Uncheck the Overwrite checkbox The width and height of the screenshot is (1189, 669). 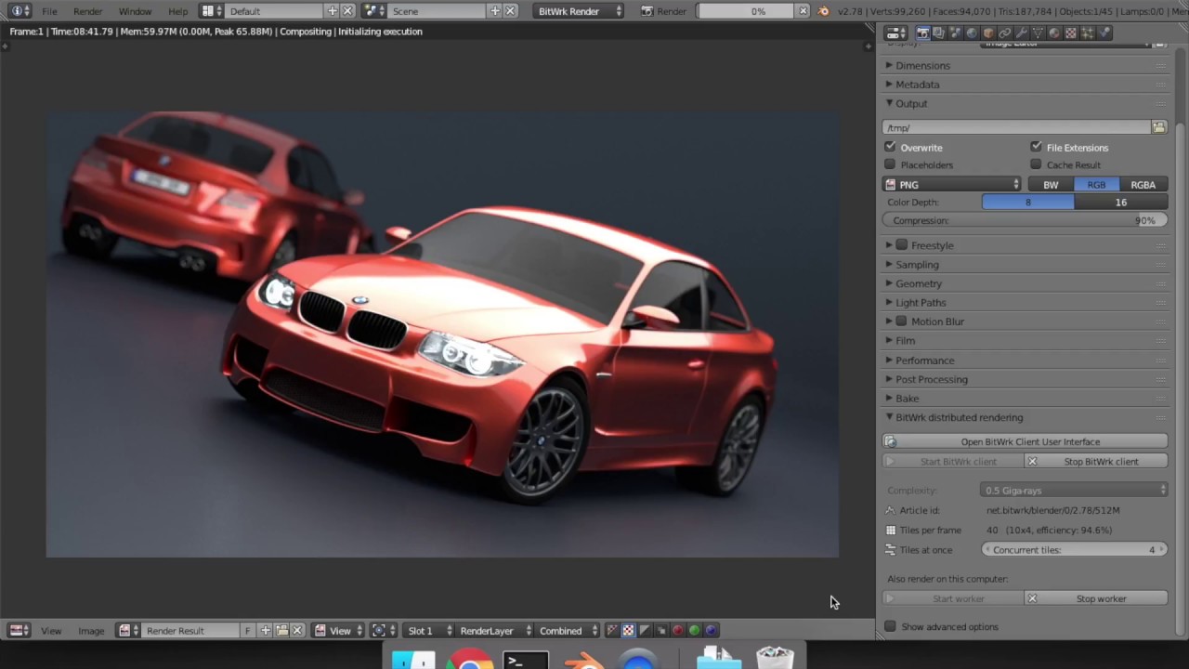click(x=890, y=147)
